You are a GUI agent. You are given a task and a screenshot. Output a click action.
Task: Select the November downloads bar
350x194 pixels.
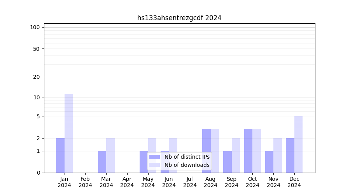(x=278, y=155)
